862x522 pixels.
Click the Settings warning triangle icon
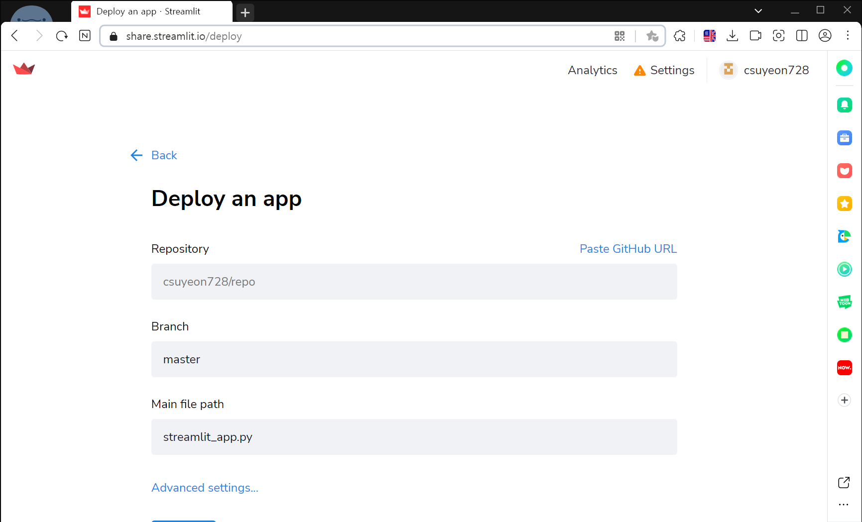coord(639,71)
